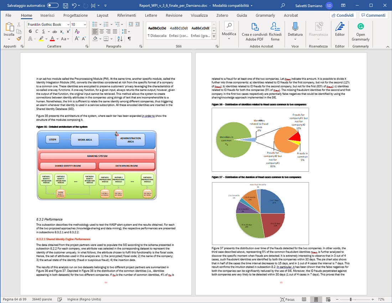The width and height of the screenshot is (392, 303).
Task: Toggle the Salvataggio automatico switch
Action: (x=53, y=6)
